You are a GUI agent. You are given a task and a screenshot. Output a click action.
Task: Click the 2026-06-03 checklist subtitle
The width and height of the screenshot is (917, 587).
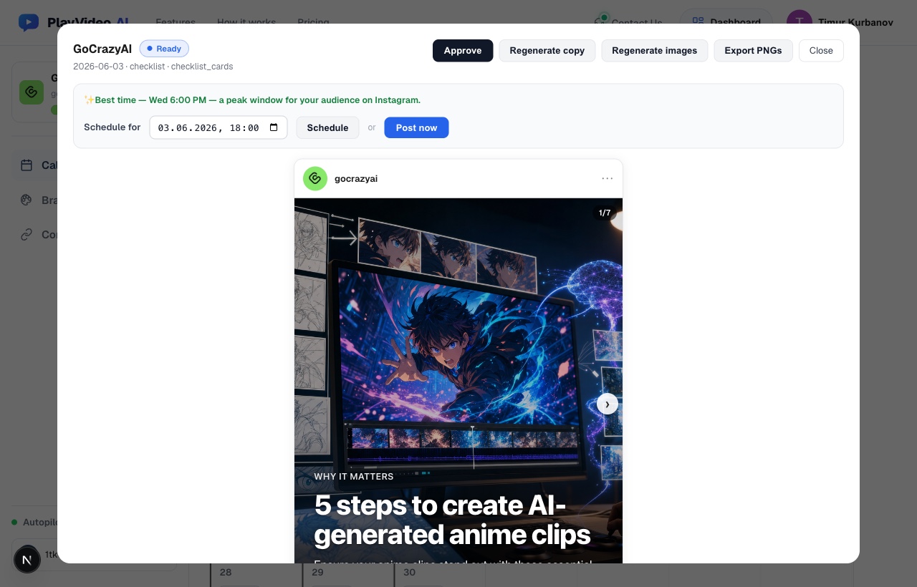coord(153,66)
